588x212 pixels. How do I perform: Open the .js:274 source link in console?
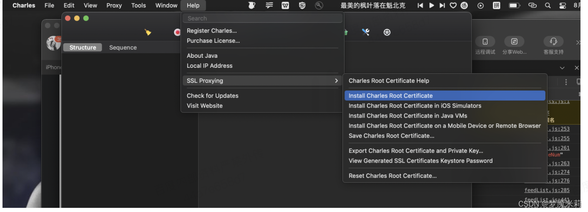pyautogui.click(x=558, y=172)
